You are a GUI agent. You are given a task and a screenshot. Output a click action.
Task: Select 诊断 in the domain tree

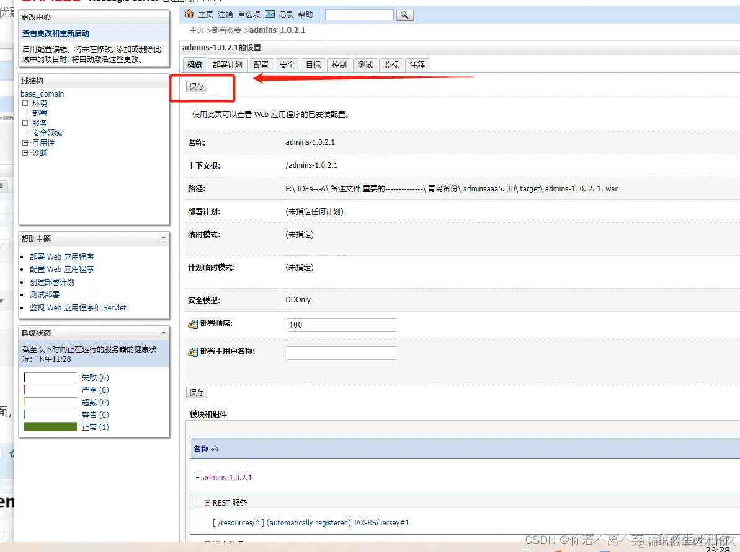tap(40, 153)
